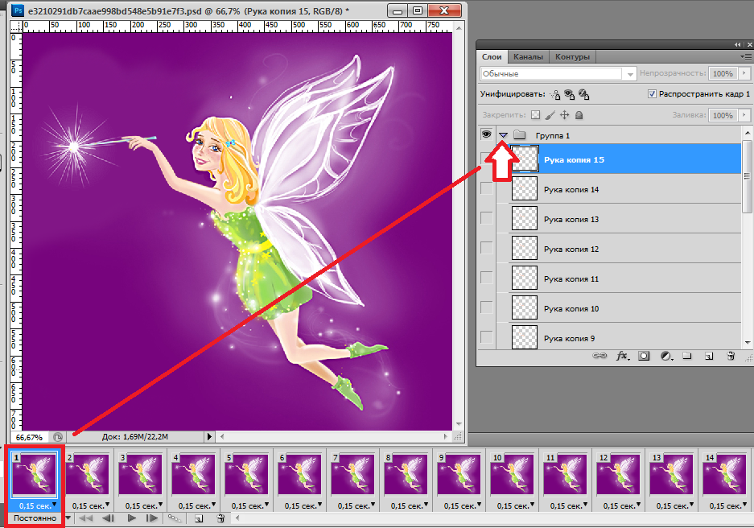Click the Группа 1 folder icon
The width and height of the screenshot is (754, 528).
pos(519,135)
